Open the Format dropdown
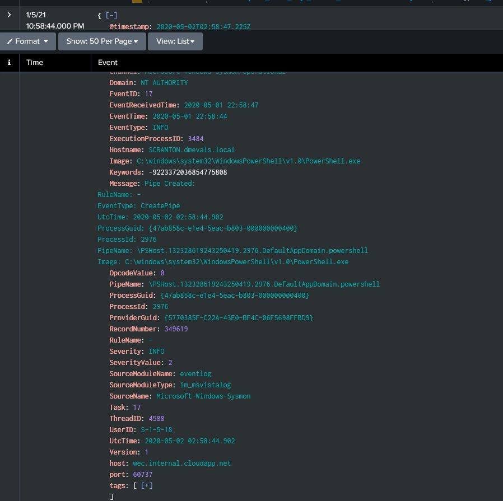 28,41
